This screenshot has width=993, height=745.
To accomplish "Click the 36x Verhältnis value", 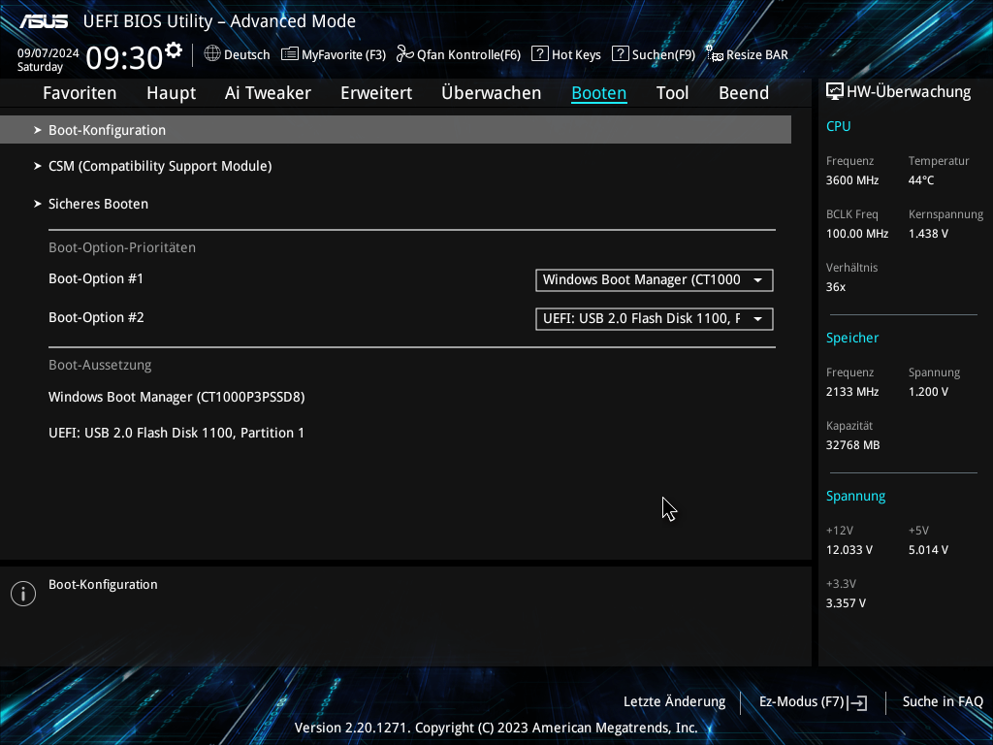I will click(836, 287).
